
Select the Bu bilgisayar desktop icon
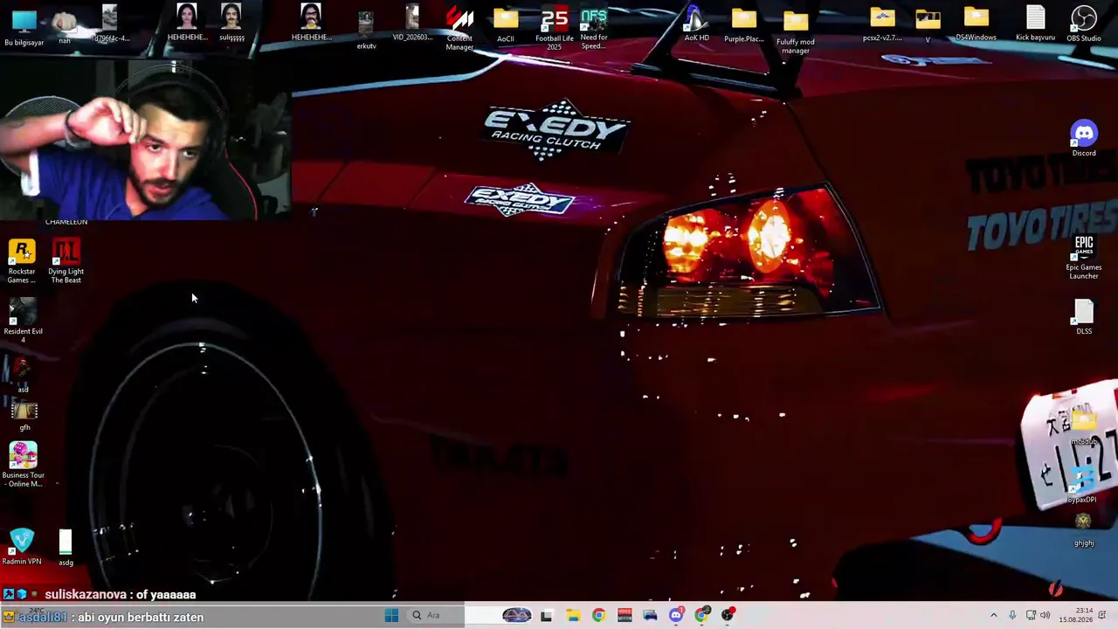pyautogui.click(x=24, y=26)
